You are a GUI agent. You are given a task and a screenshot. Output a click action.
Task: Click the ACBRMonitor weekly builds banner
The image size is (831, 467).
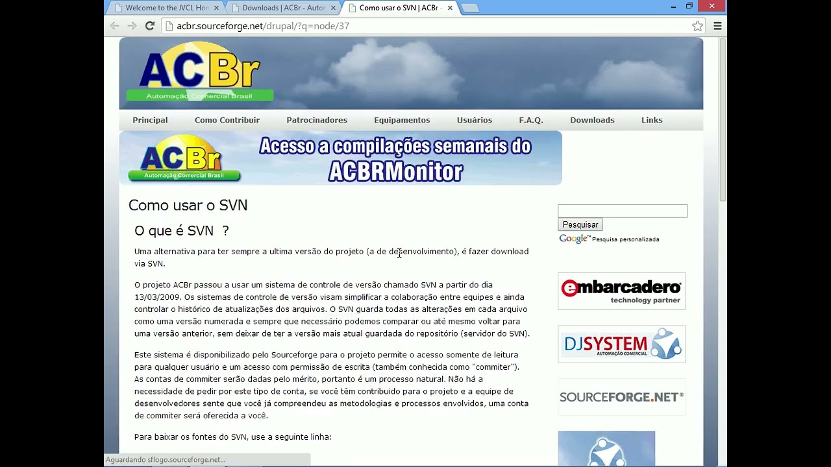340,158
